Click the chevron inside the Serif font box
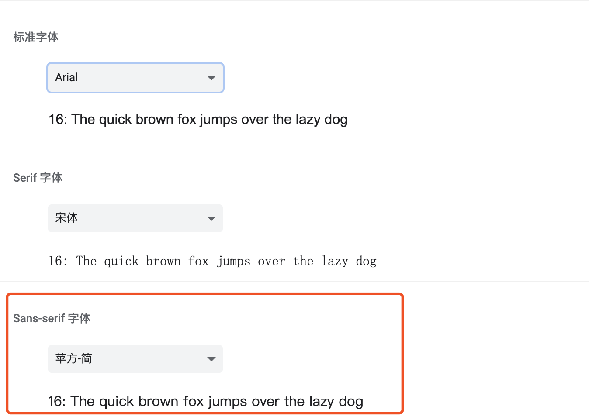Image resolution: width=589 pixels, height=420 pixels. (211, 218)
